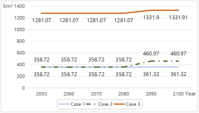The width and height of the screenshot is (199, 113).
Task: Click the green dashed Case 2 legend swatch
Action: coord(91,104)
